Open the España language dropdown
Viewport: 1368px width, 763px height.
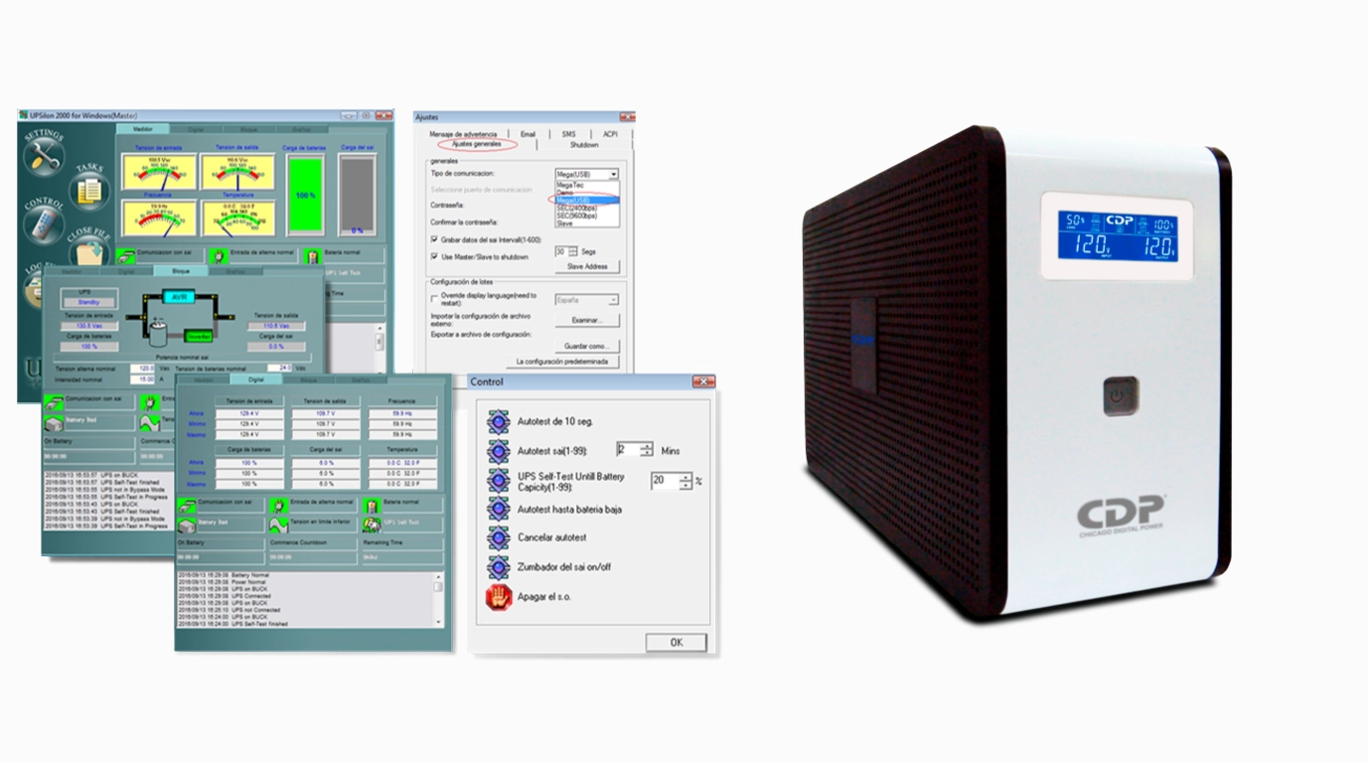point(587,299)
